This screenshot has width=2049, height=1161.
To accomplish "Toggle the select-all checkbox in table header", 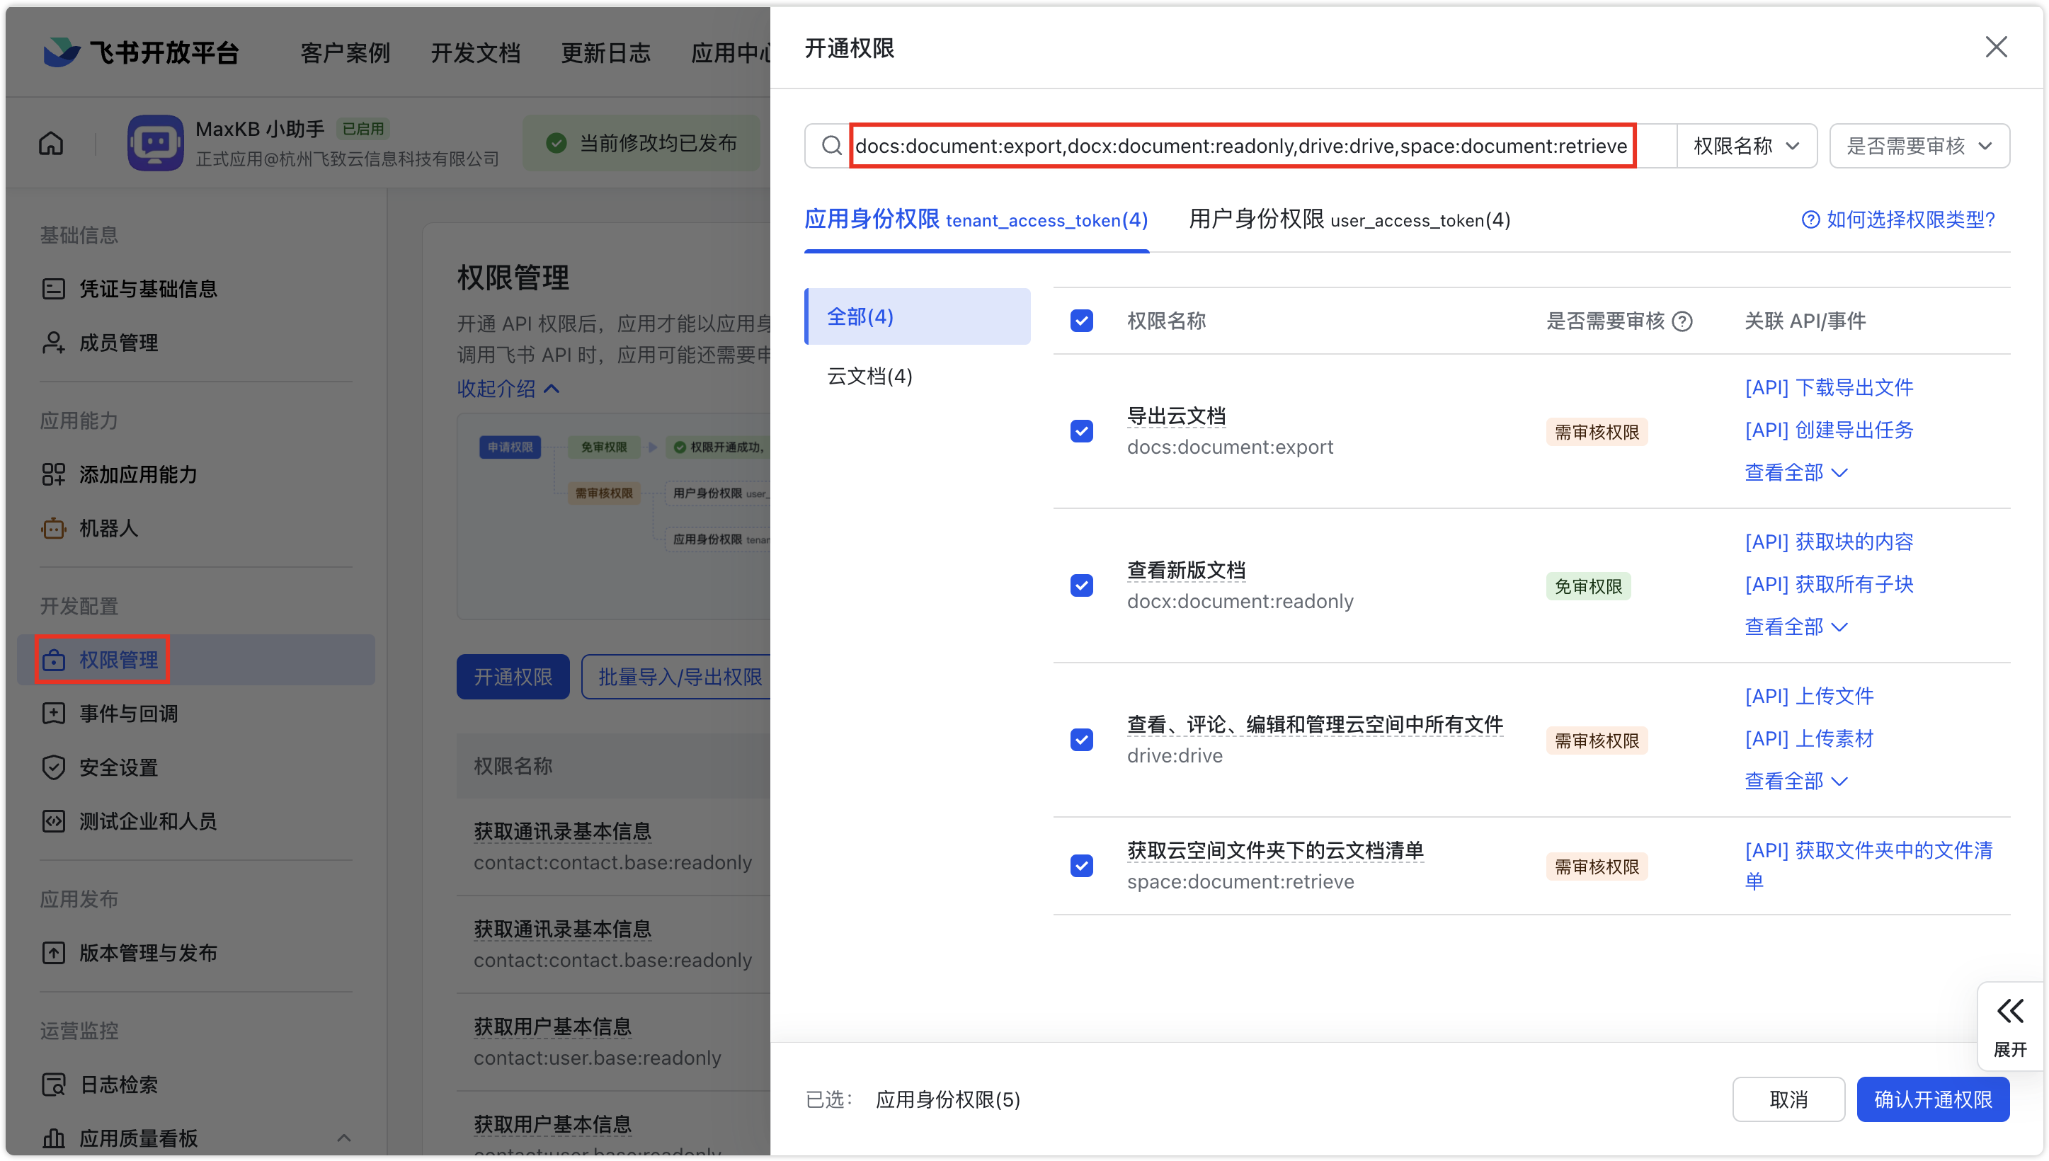I will point(1082,321).
